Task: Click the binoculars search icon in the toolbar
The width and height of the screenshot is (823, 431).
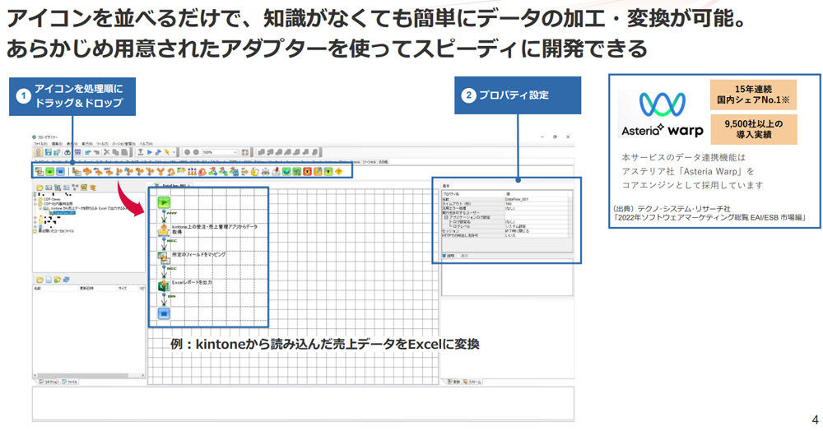Action: point(67,153)
